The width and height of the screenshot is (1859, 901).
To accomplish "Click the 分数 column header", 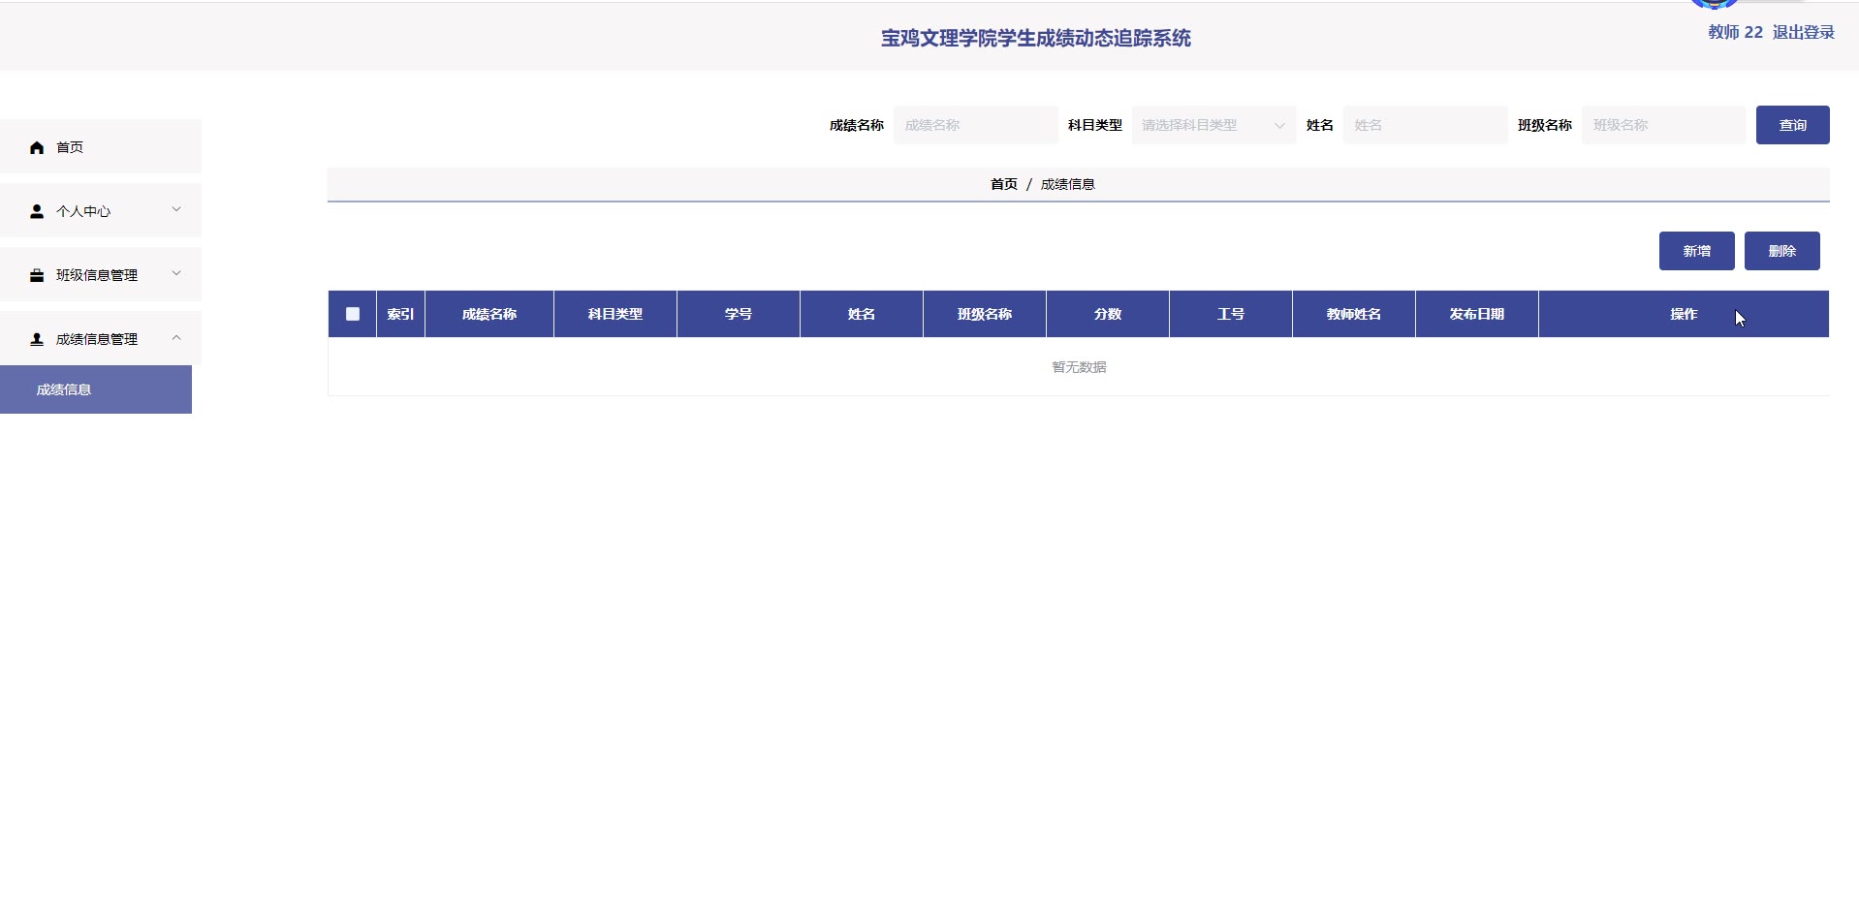I will (x=1108, y=314).
